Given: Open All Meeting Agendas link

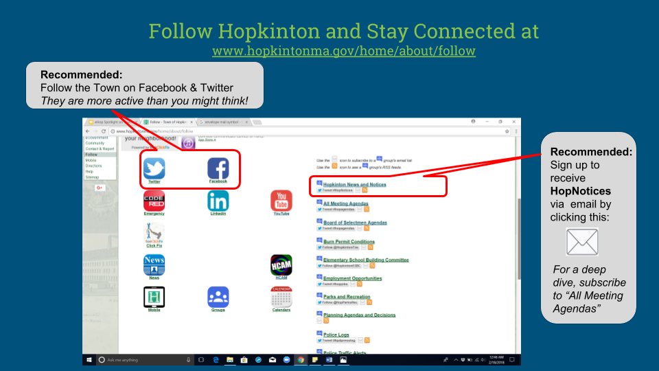Looking at the screenshot, I should tap(345, 203).
